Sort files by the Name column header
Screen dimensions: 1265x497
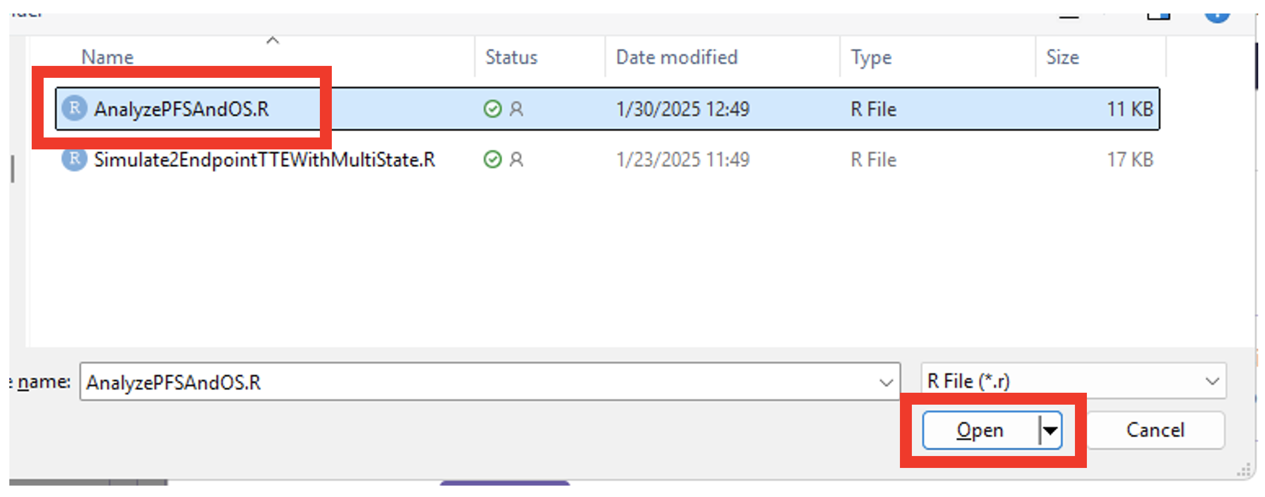107,57
